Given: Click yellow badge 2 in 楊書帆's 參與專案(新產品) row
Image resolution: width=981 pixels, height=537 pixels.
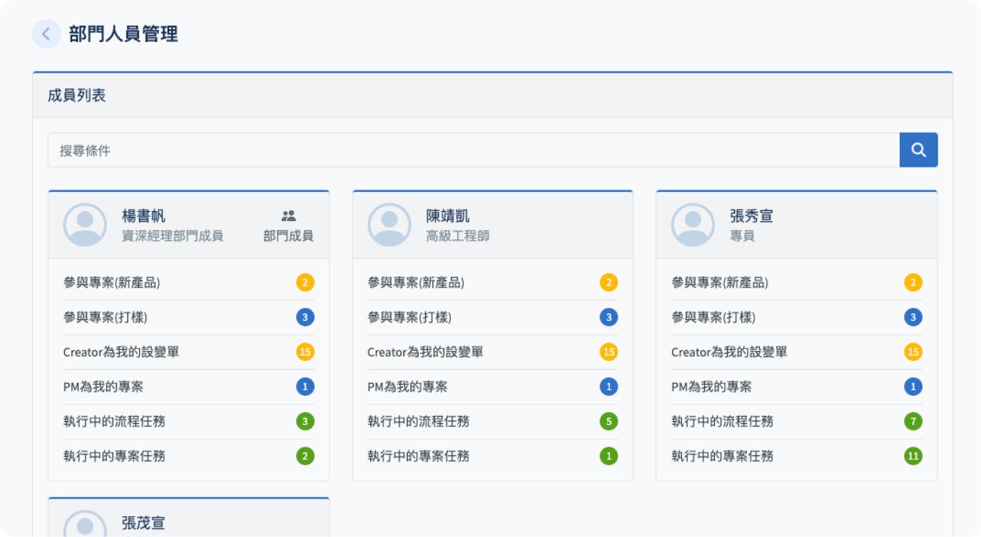Looking at the screenshot, I should click(305, 282).
